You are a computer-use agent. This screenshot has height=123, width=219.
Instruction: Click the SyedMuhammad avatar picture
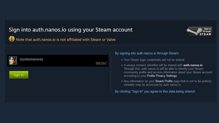pyautogui.click(x=13, y=61)
